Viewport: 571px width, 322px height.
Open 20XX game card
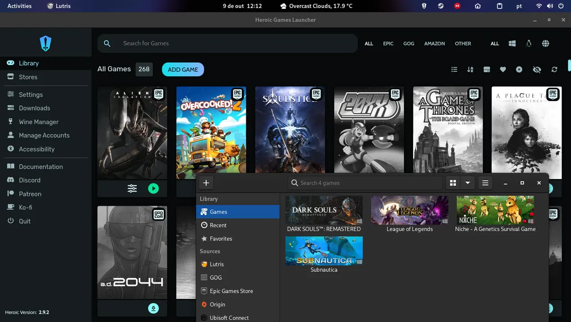pyautogui.click(x=369, y=130)
